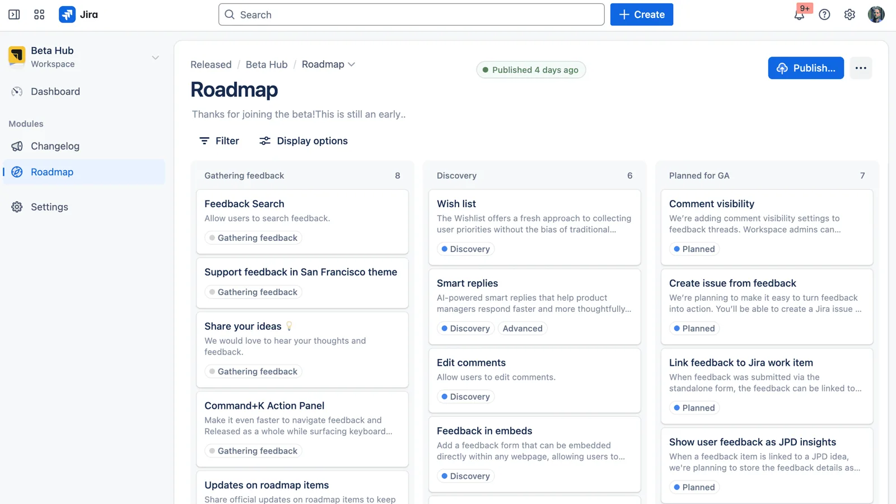Open the Command+K Action Panel card
This screenshot has width=896, height=504.
(x=302, y=429)
